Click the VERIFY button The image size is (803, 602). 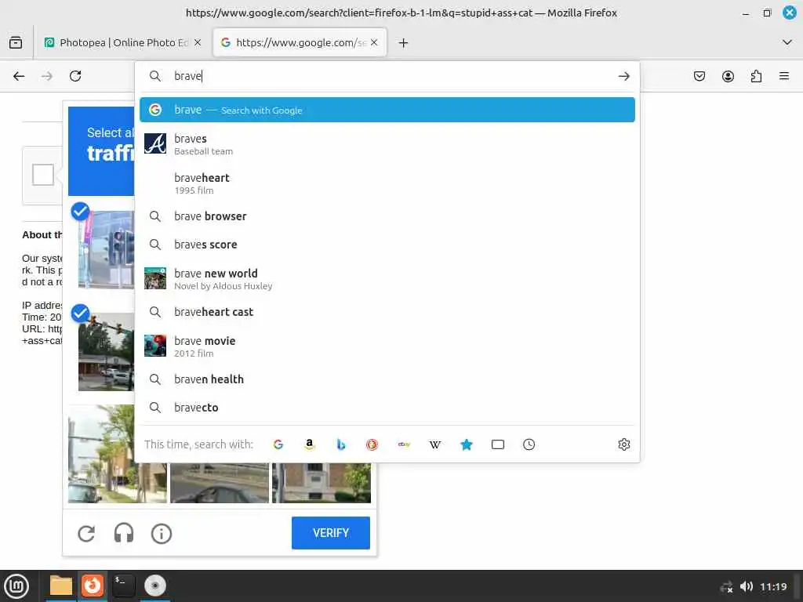tap(331, 533)
